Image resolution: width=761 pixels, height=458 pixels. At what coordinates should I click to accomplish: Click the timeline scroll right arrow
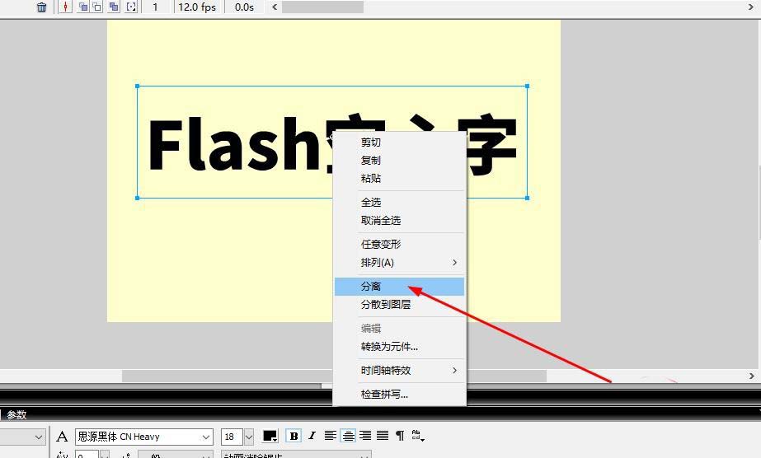click(751, 7)
